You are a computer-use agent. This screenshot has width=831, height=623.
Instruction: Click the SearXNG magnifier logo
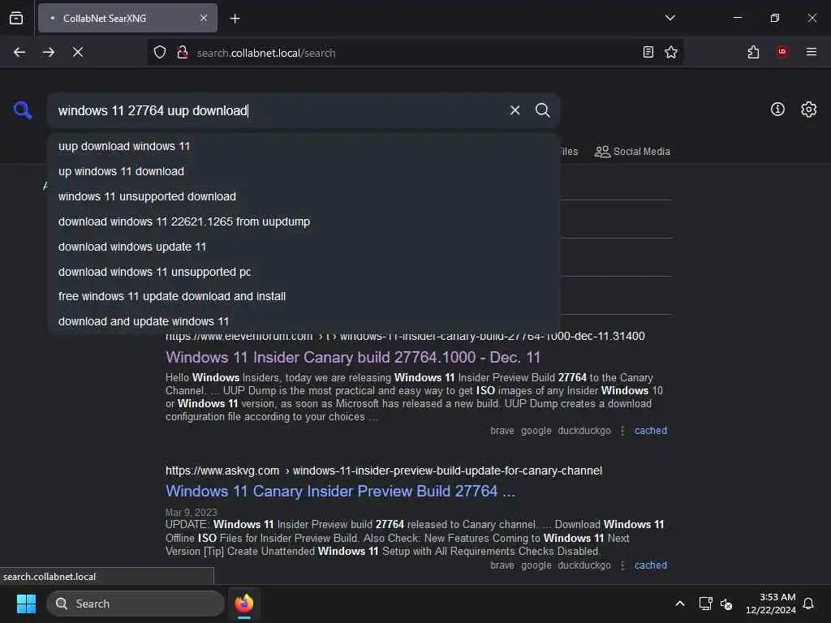click(23, 110)
